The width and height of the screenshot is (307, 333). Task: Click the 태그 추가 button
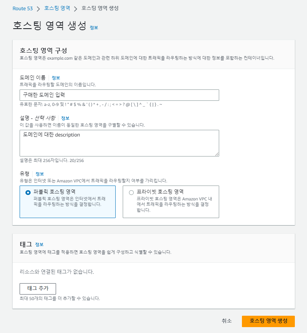(38, 289)
